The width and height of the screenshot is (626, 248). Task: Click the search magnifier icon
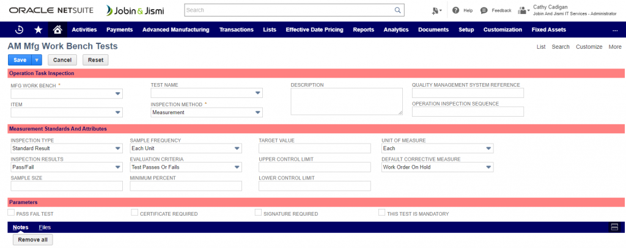398,10
